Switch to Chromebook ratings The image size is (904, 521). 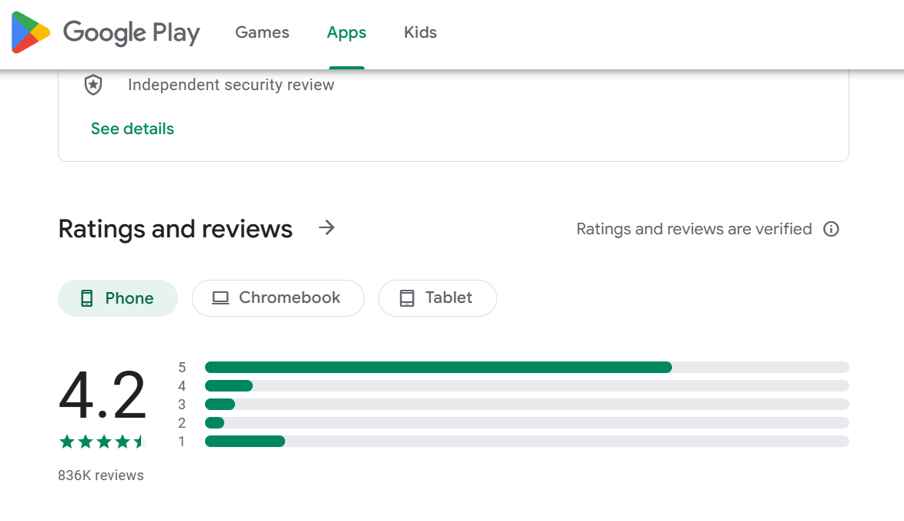(277, 298)
